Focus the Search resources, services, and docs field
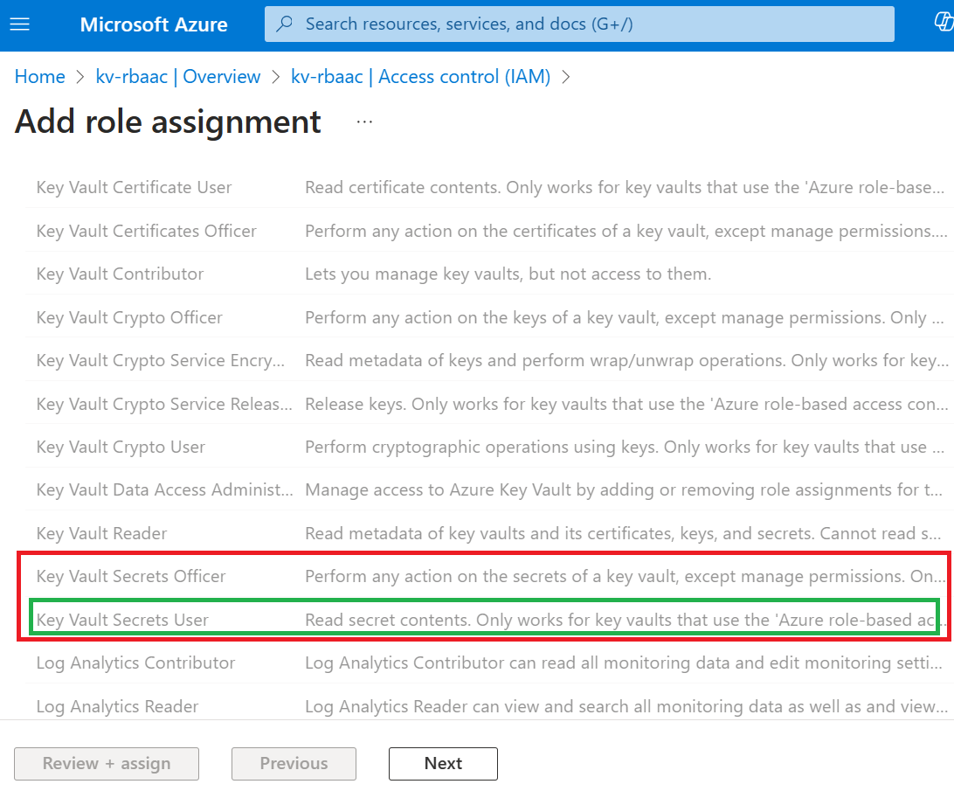954x791 pixels. [579, 24]
